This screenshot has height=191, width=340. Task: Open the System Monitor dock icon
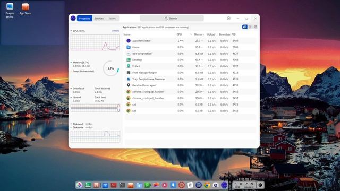point(224,185)
